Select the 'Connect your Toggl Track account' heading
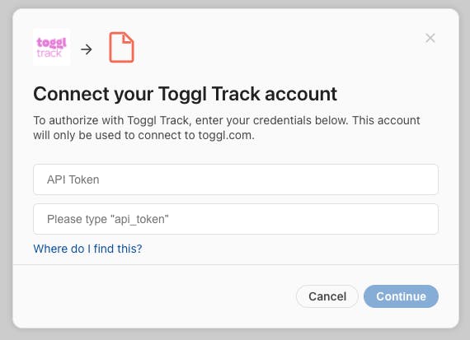The image size is (470, 340). click(185, 94)
